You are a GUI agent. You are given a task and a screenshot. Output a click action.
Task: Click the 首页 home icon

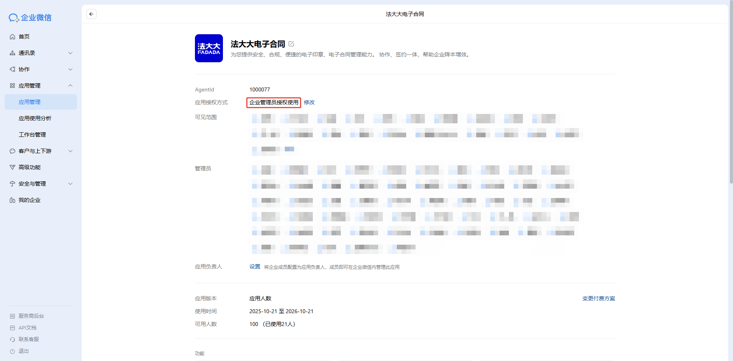click(x=12, y=37)
